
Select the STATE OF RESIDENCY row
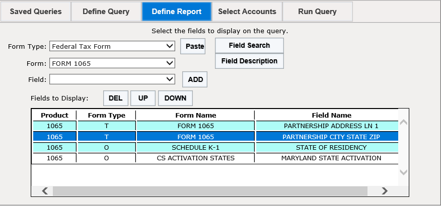coord(216,147)
